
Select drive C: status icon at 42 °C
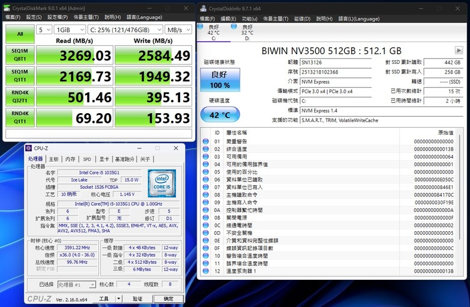200,26
